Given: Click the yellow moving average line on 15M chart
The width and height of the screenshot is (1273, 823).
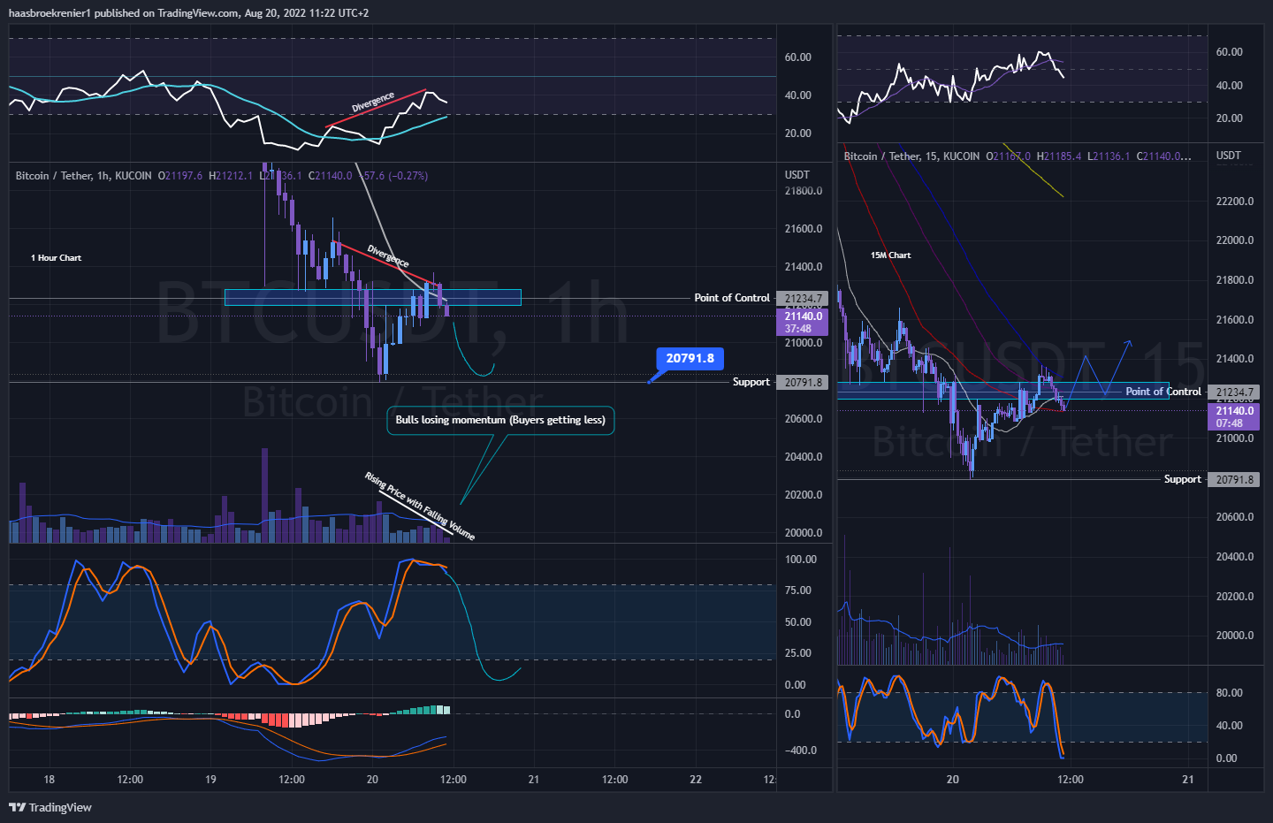Looking at the screenshot, I should pos(1034,171).
